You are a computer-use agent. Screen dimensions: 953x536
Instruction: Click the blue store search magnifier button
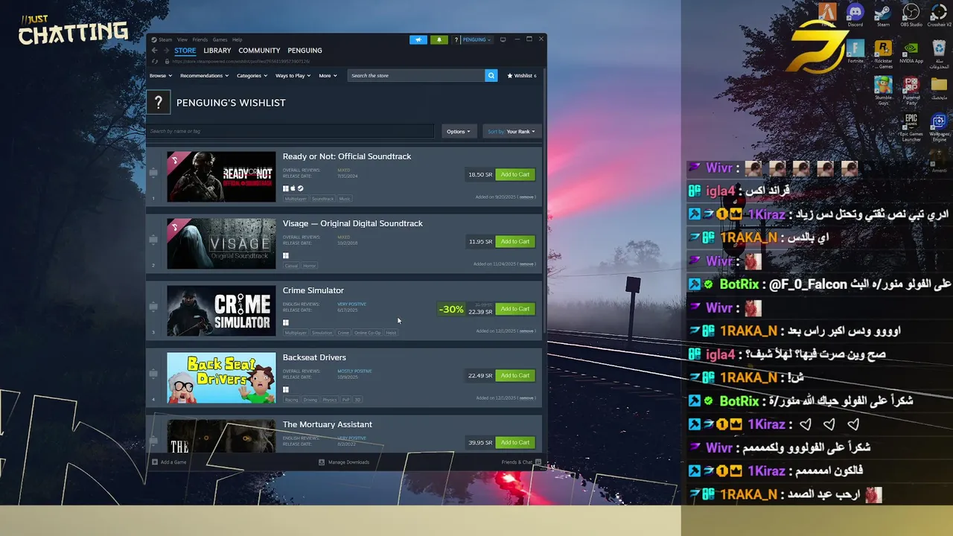(491, 75)
